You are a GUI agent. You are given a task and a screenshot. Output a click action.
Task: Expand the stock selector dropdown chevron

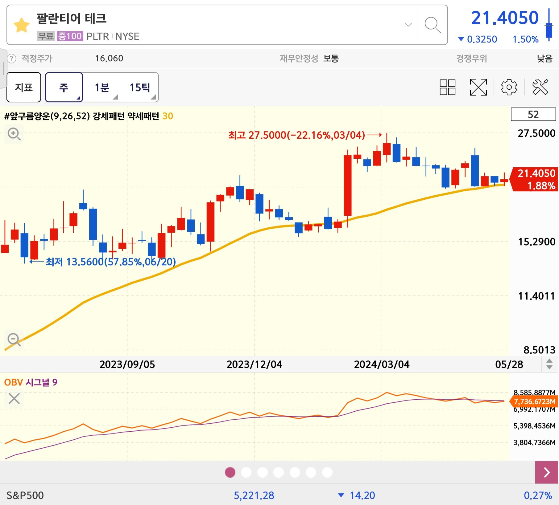[x=408, y=25]
